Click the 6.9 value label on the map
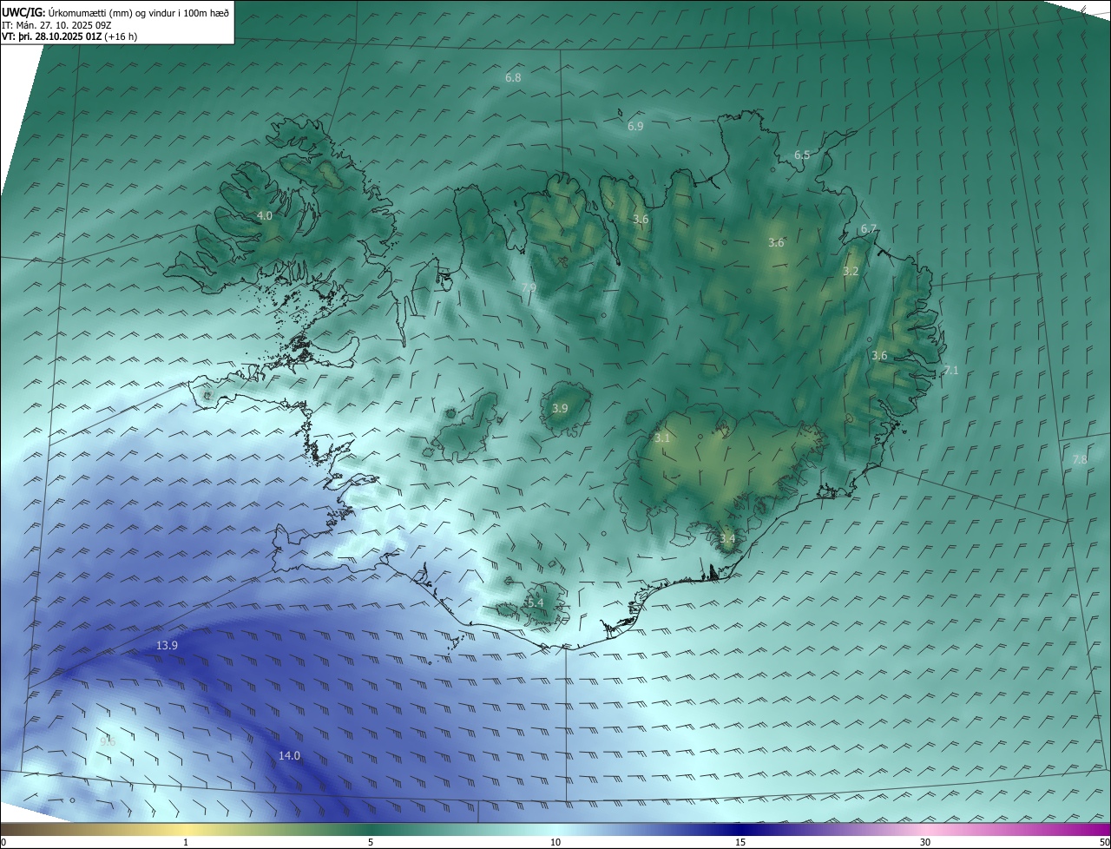This screenshot has width=1111, height=849. point(635,126)
